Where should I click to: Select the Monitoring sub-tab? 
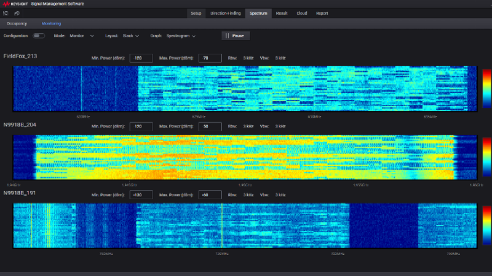coord(51,23)
